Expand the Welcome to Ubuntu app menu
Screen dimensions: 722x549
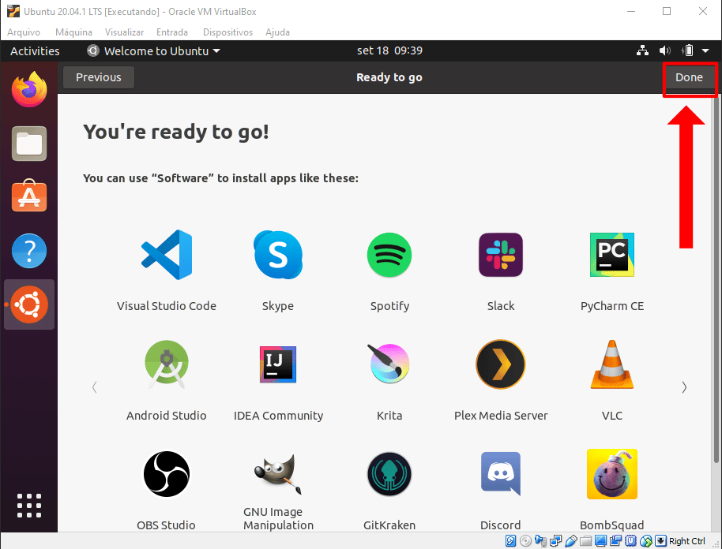click(153, 50)
